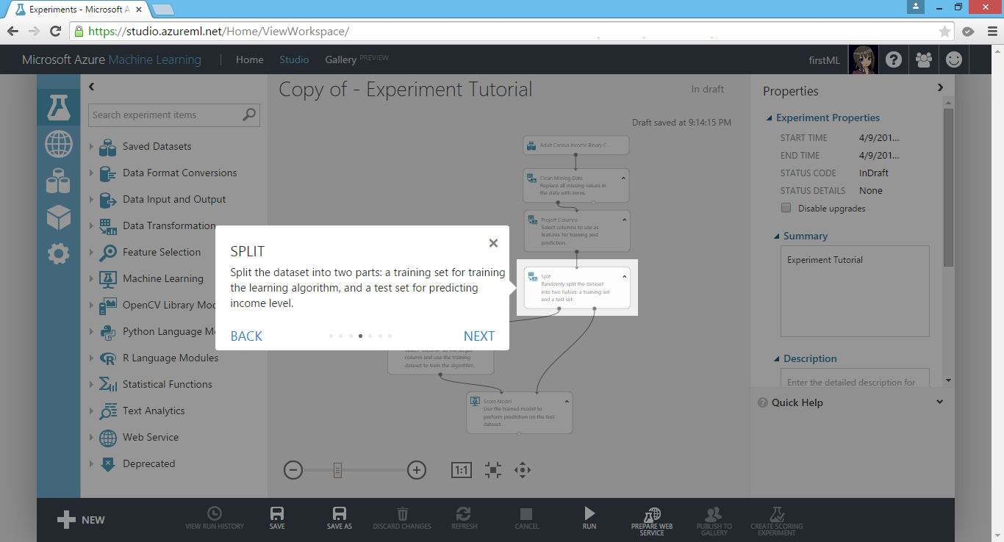
Task: Open the user avatar picture
Action: pos(863,59)
